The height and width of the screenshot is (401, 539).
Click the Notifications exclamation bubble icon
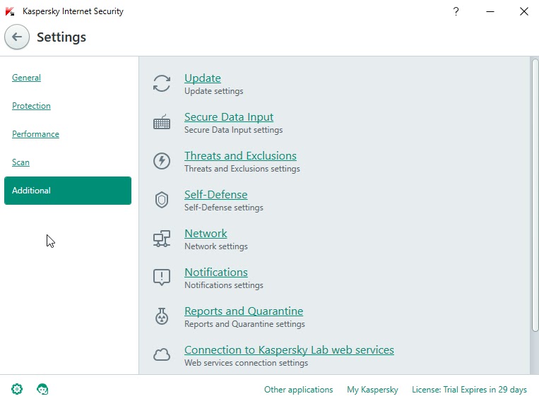tap(162, 277)
